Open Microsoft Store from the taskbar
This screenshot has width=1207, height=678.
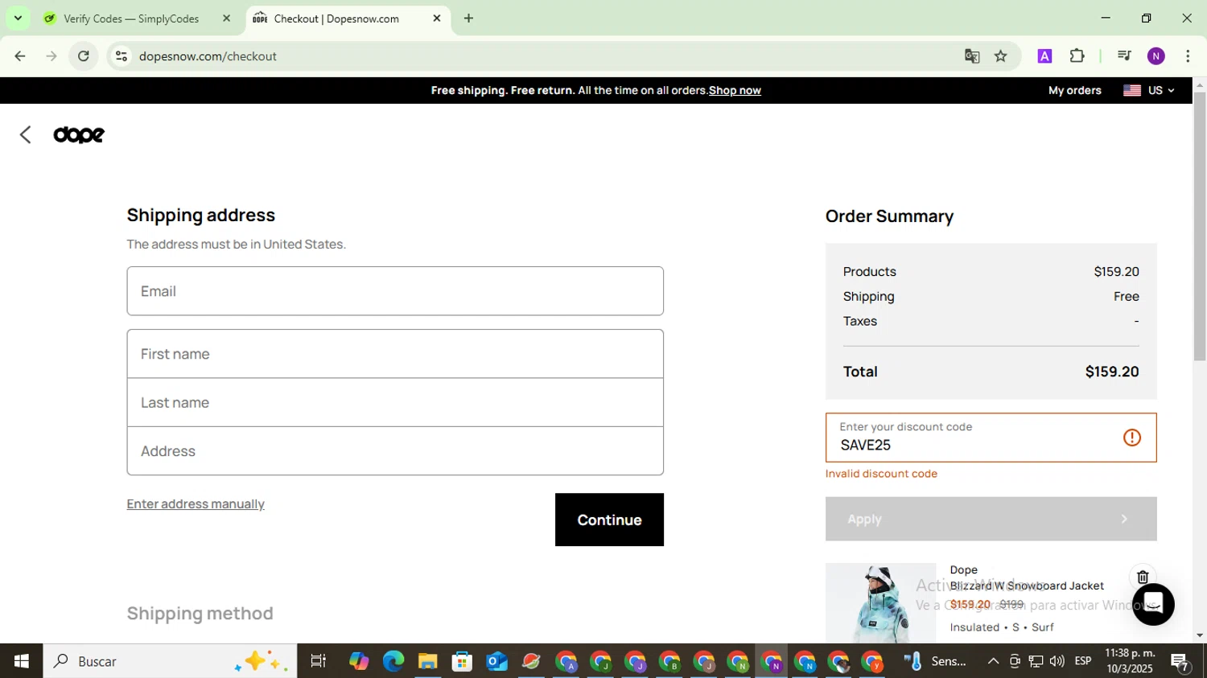pyautogui.click(x=462, y=661)
